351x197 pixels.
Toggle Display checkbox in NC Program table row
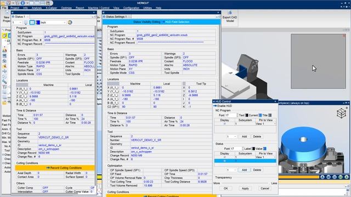(224, 124)
